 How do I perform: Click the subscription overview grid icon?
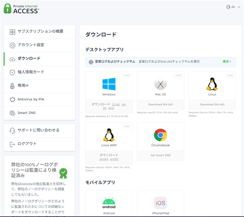(12, 32)
